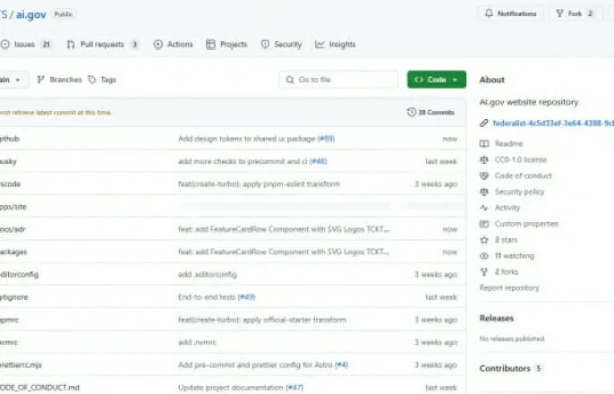Open the .prettierrc.mjs file
The width and height of the screenshot is (614, 394).
click(21, 365)
